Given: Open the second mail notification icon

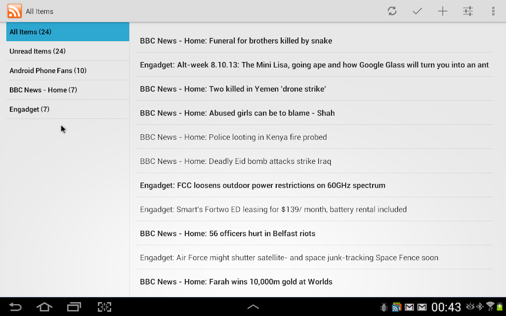Looking at the screenshot, I should [422, 307].
